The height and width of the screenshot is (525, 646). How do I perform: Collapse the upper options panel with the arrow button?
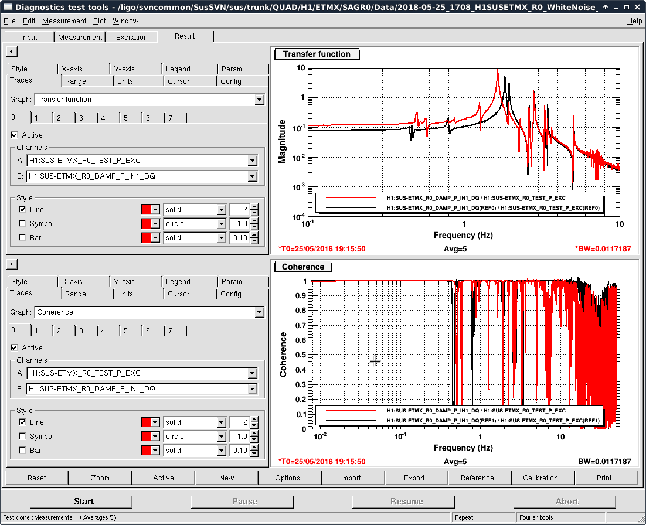coord(12,52)
